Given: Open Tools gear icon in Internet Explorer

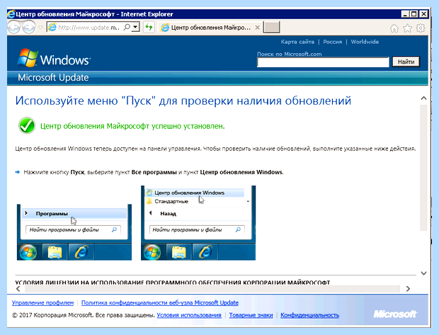Looking at the screenshot, I should (x=421, y=28).
